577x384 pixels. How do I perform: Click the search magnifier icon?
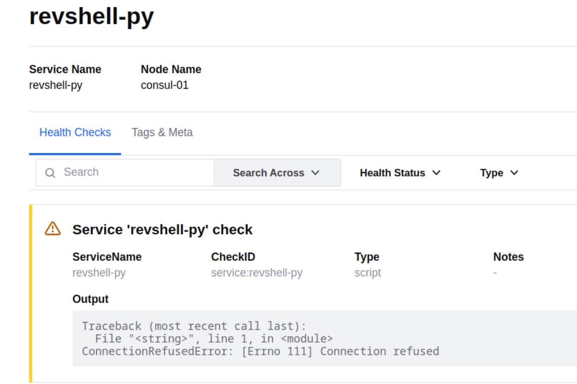[x=50, y=173]
